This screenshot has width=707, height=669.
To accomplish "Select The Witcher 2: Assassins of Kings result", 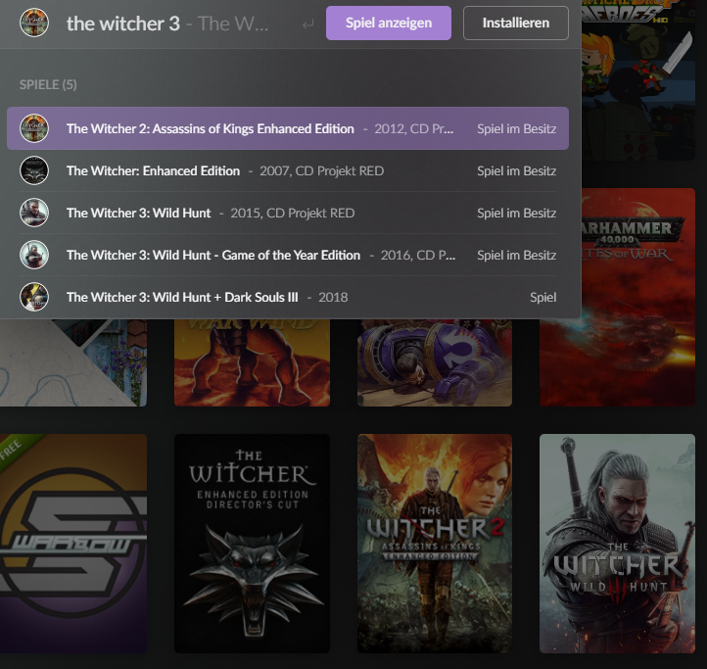I will point(288,128).
